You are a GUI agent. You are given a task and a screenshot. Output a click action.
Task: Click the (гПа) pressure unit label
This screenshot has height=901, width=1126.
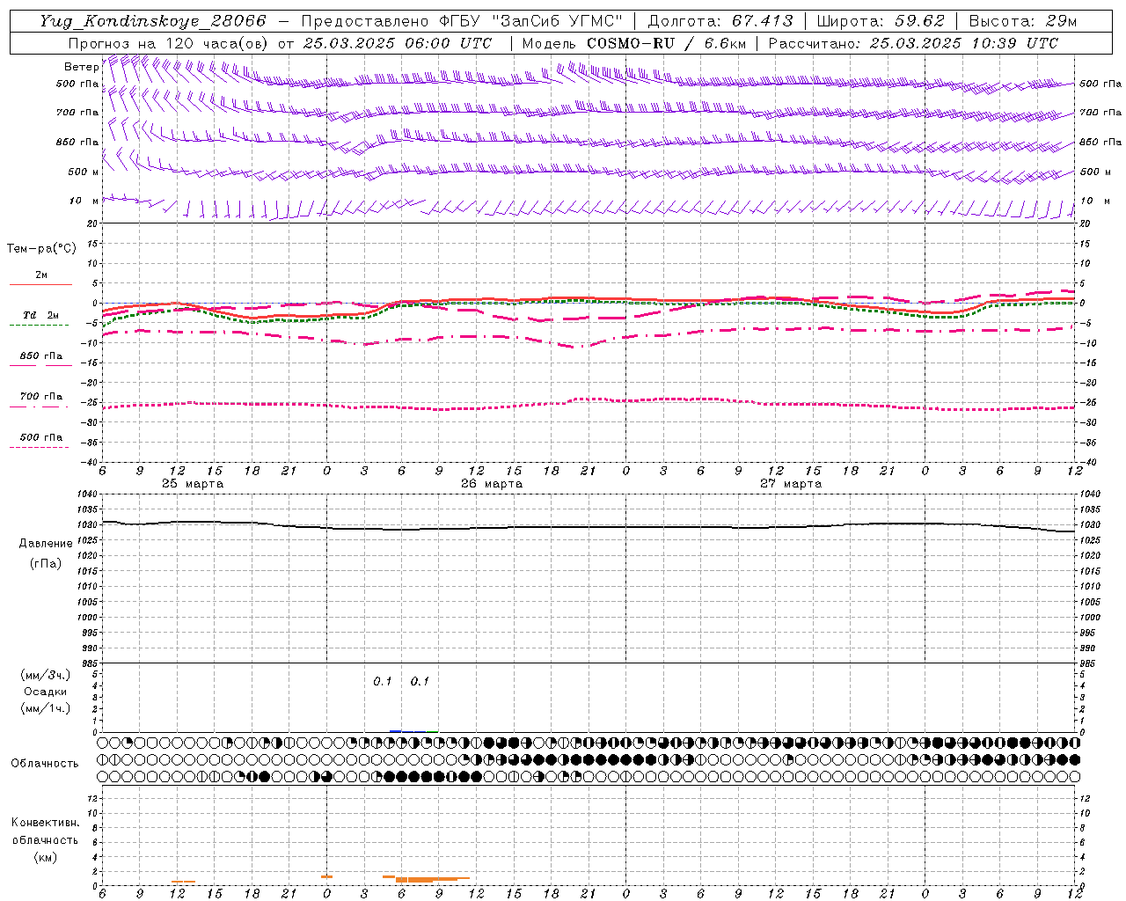[44, 564]
